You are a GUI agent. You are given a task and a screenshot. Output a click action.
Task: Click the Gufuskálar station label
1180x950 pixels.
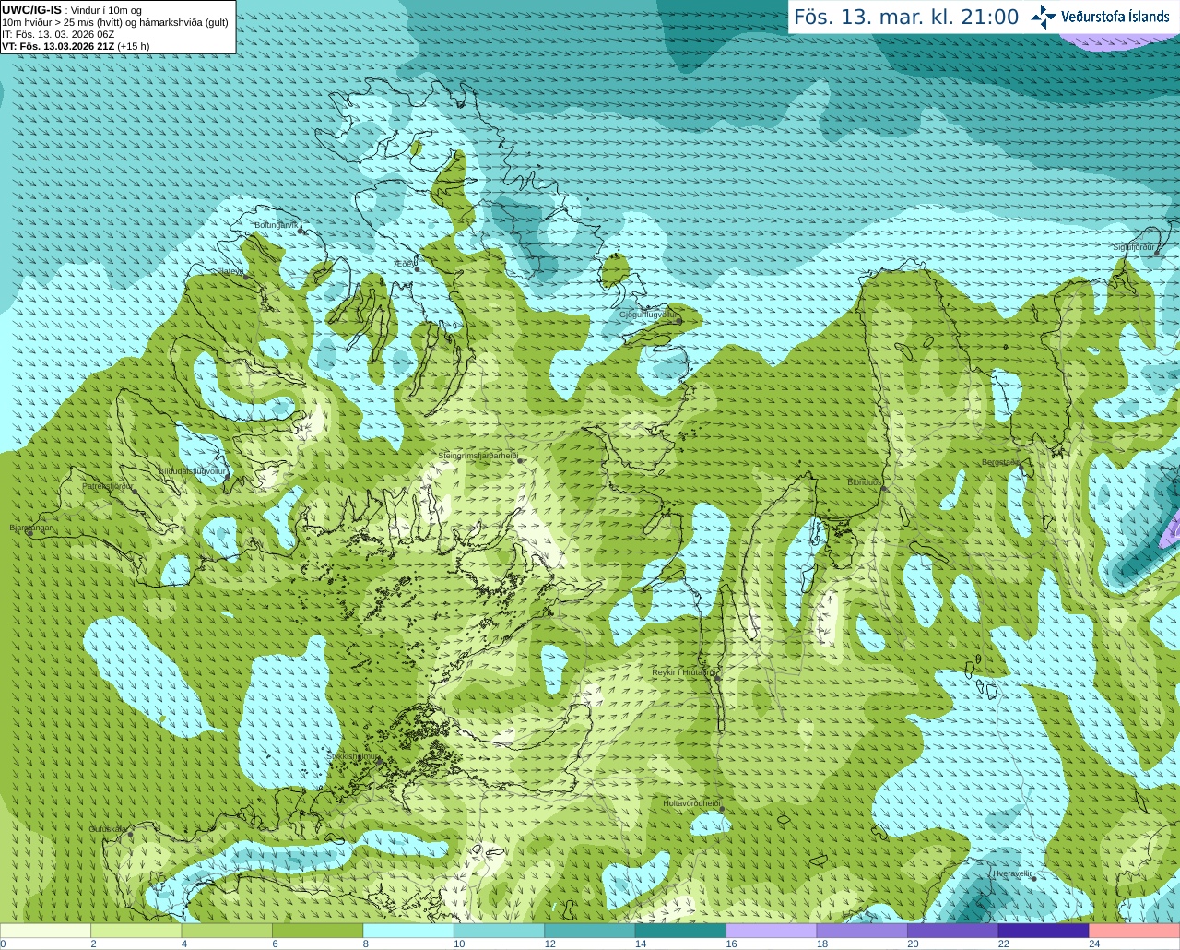coord(108,829)
